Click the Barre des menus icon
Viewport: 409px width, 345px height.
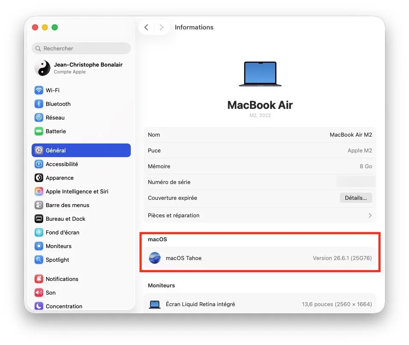[39, 205]
